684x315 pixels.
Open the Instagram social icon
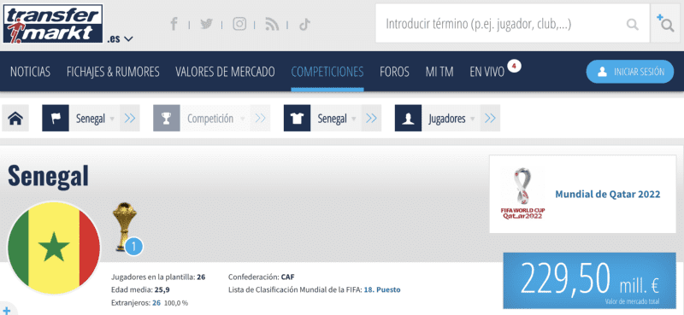(239, 24)
